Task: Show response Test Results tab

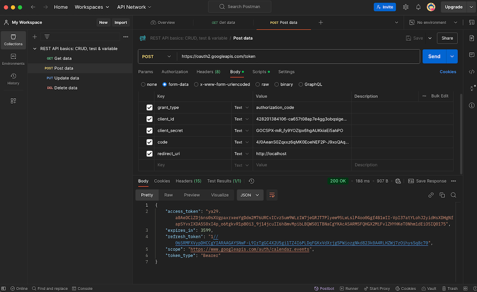Action: pos(224,181)
